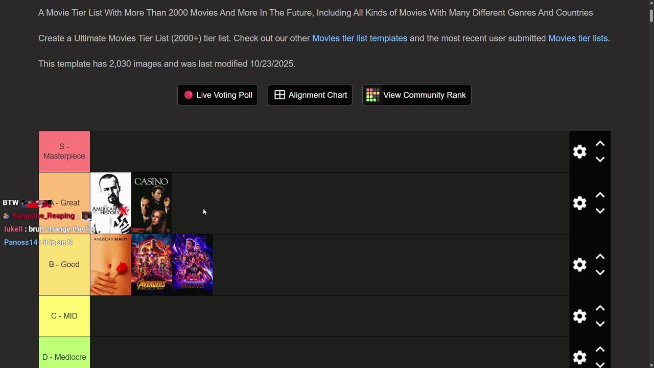Click 'lukell' chat username

(x=13, y=229)
